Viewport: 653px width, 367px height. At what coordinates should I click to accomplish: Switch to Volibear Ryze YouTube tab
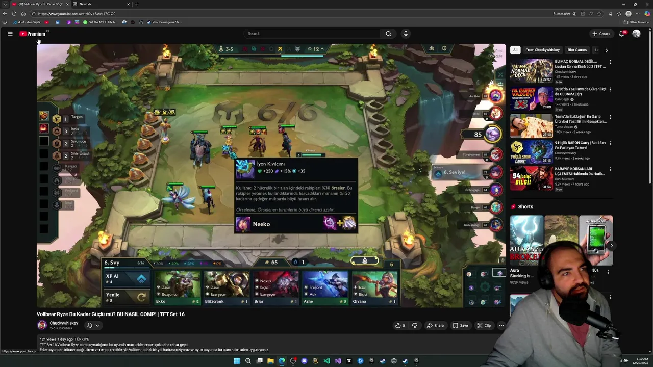pyautogui.click(x=41, y=4)
